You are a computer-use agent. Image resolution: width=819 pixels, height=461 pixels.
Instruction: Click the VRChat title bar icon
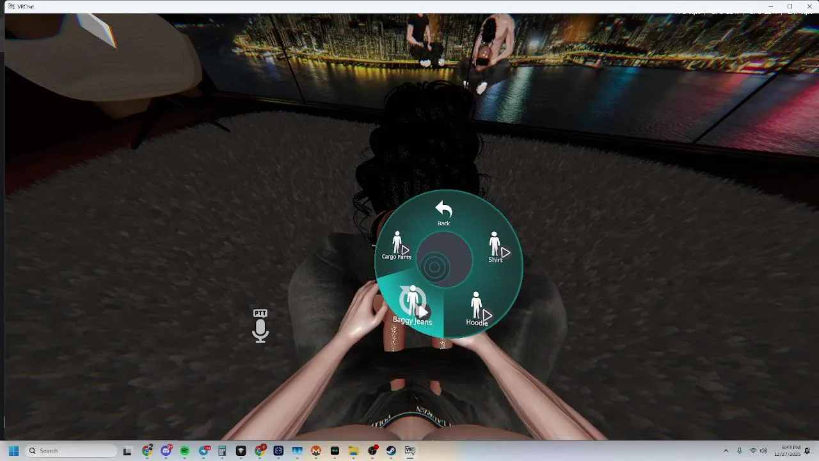[12, 6]
